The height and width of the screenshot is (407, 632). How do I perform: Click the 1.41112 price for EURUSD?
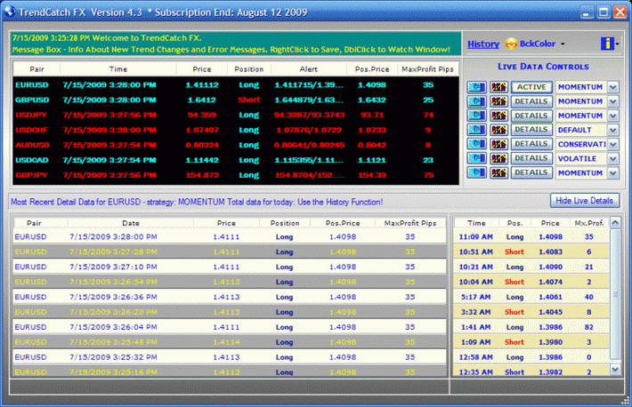(202, 85)
